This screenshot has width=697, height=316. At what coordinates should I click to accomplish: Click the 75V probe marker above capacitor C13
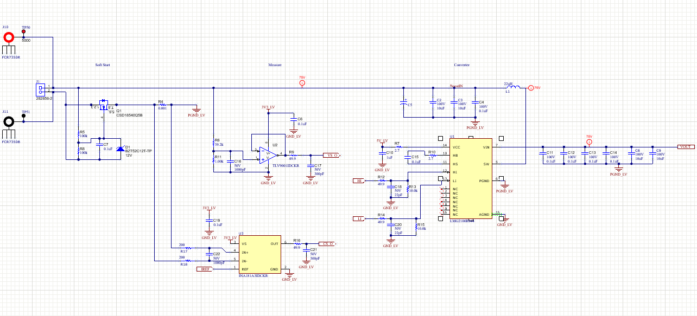pos(588,142)
